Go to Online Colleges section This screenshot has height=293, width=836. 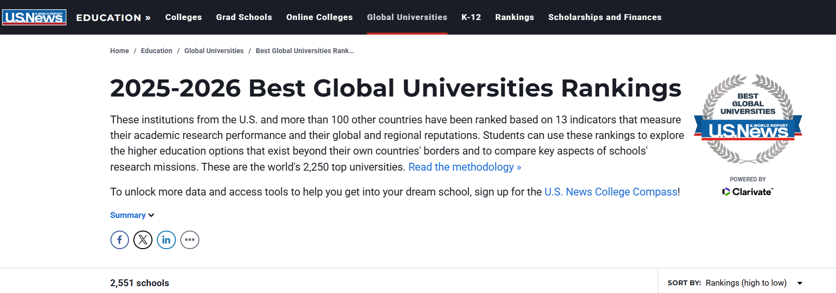point(320,17)
